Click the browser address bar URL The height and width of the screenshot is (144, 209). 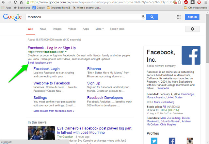click(x=101, y=2)
